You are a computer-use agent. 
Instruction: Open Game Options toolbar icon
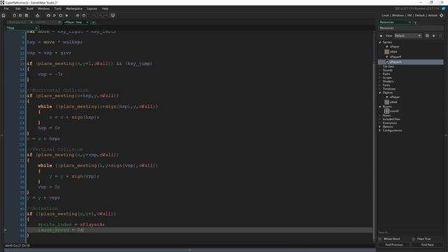point(78,15)
